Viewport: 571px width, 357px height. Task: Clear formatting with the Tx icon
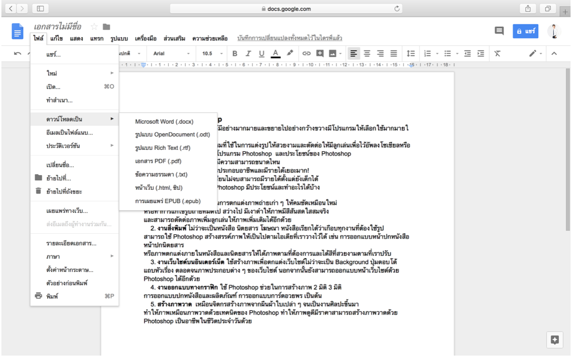(x=497, y=54)
